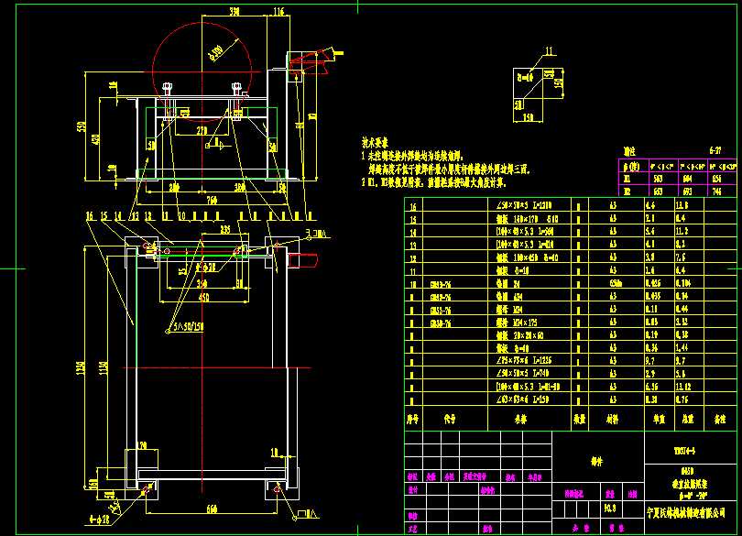Select the 4.6 unit weight cell in row 16
This screenshot has width=742, height=536.
click(650, 205)
